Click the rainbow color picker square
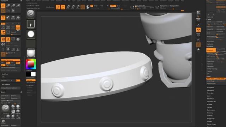 31,64
